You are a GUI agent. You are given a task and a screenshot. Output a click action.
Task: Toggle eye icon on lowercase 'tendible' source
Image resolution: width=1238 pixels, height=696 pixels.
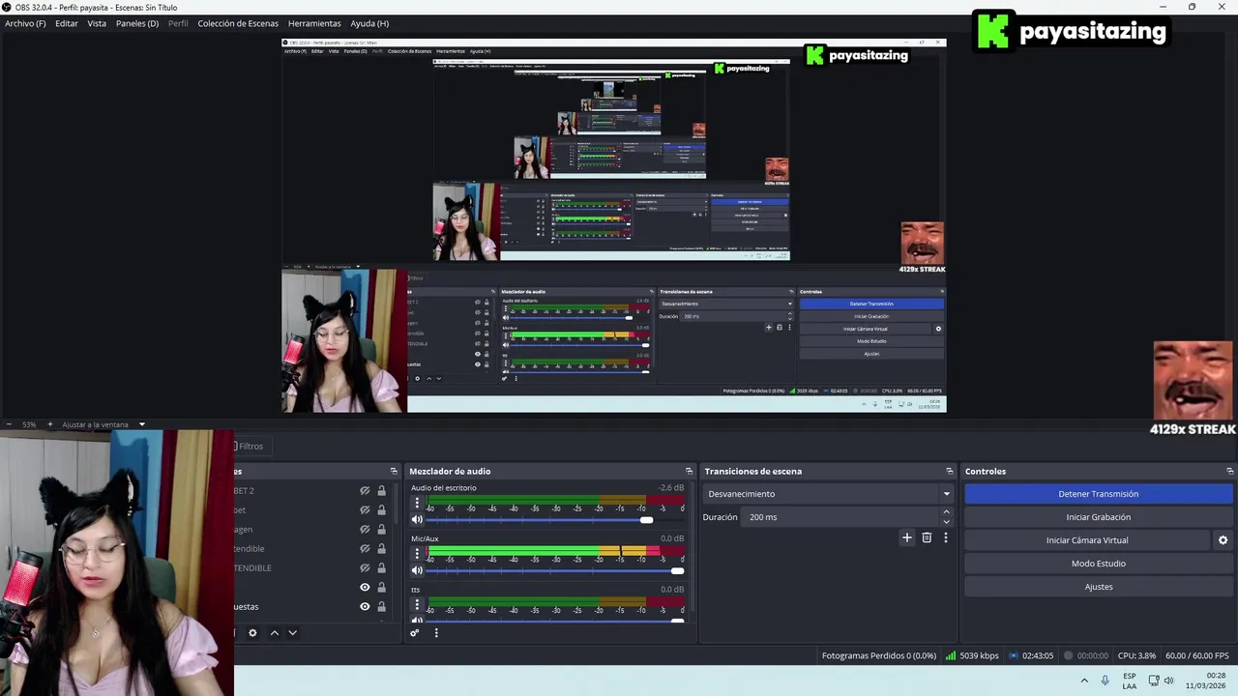(x=365, y=549)
